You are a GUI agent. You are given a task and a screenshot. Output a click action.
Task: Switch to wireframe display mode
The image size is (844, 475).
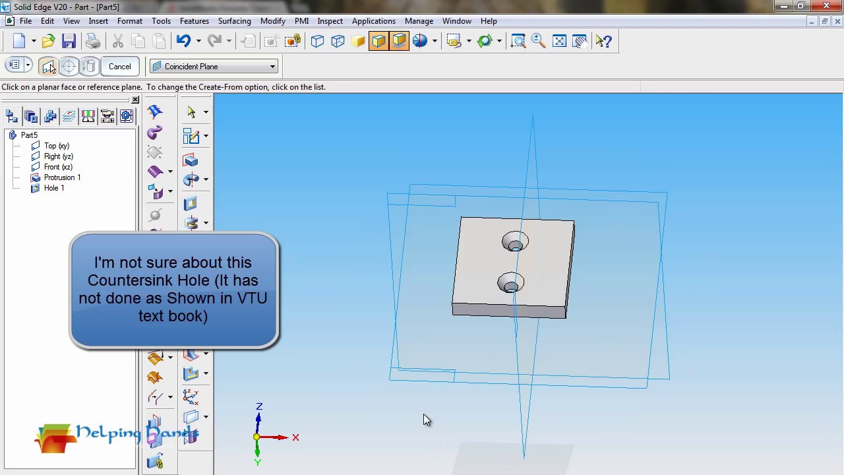(x=317, y=41)
